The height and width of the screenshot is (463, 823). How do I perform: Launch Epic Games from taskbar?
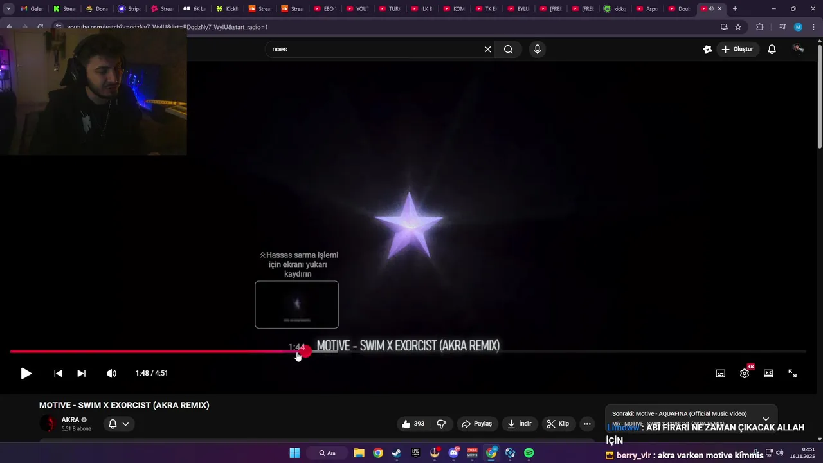tap(416, 453)
